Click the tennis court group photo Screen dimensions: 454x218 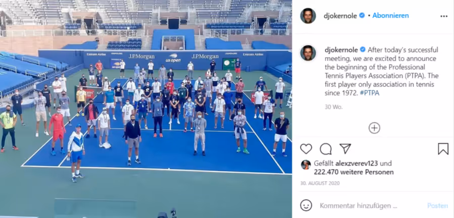click(146, 109)
